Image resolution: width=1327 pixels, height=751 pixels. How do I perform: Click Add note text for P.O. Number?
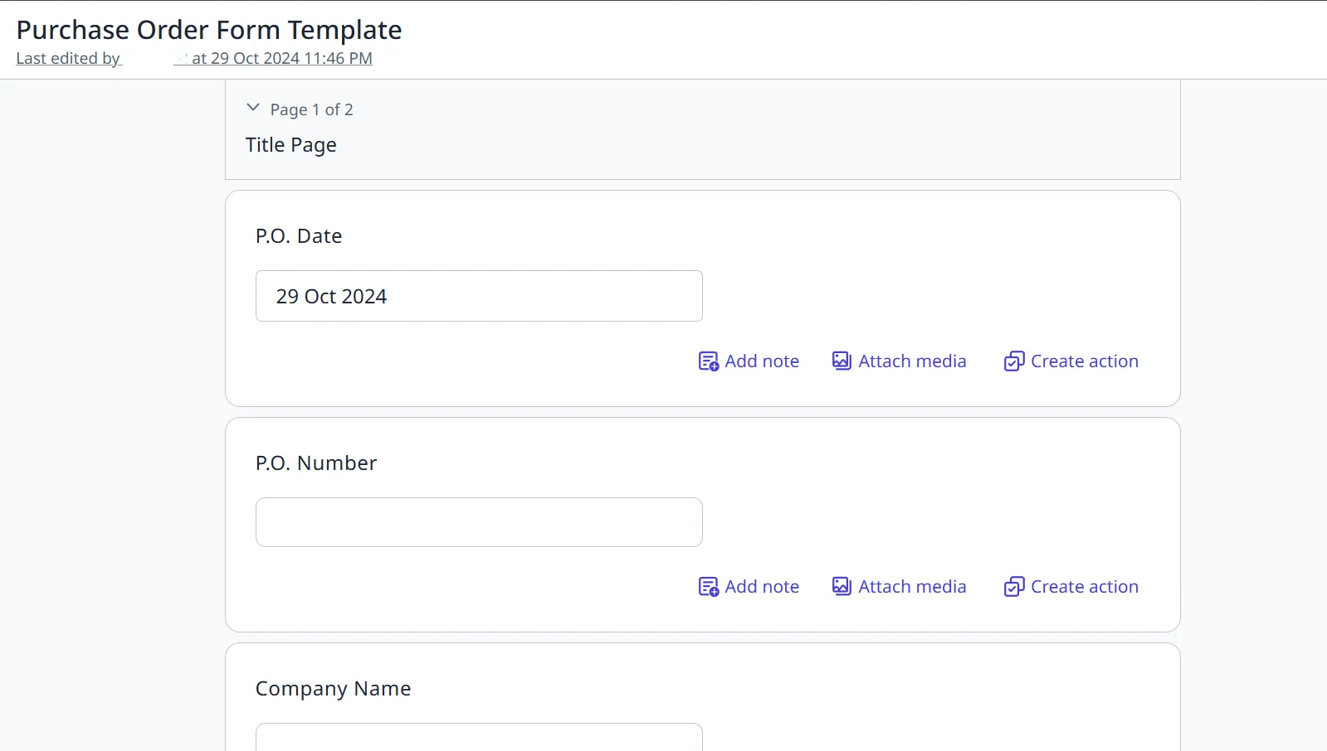tap(762, 587)
